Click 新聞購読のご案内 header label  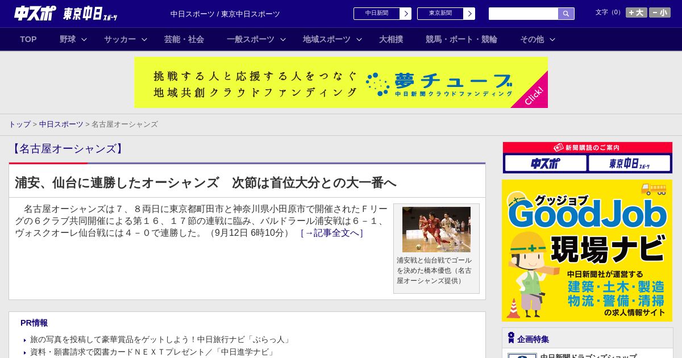click(587, 147)
